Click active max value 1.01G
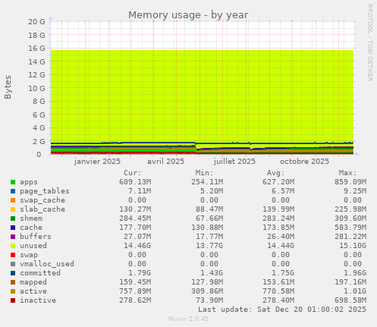The width and height of the screenshot is (377, 327). [x=355, y=291]
